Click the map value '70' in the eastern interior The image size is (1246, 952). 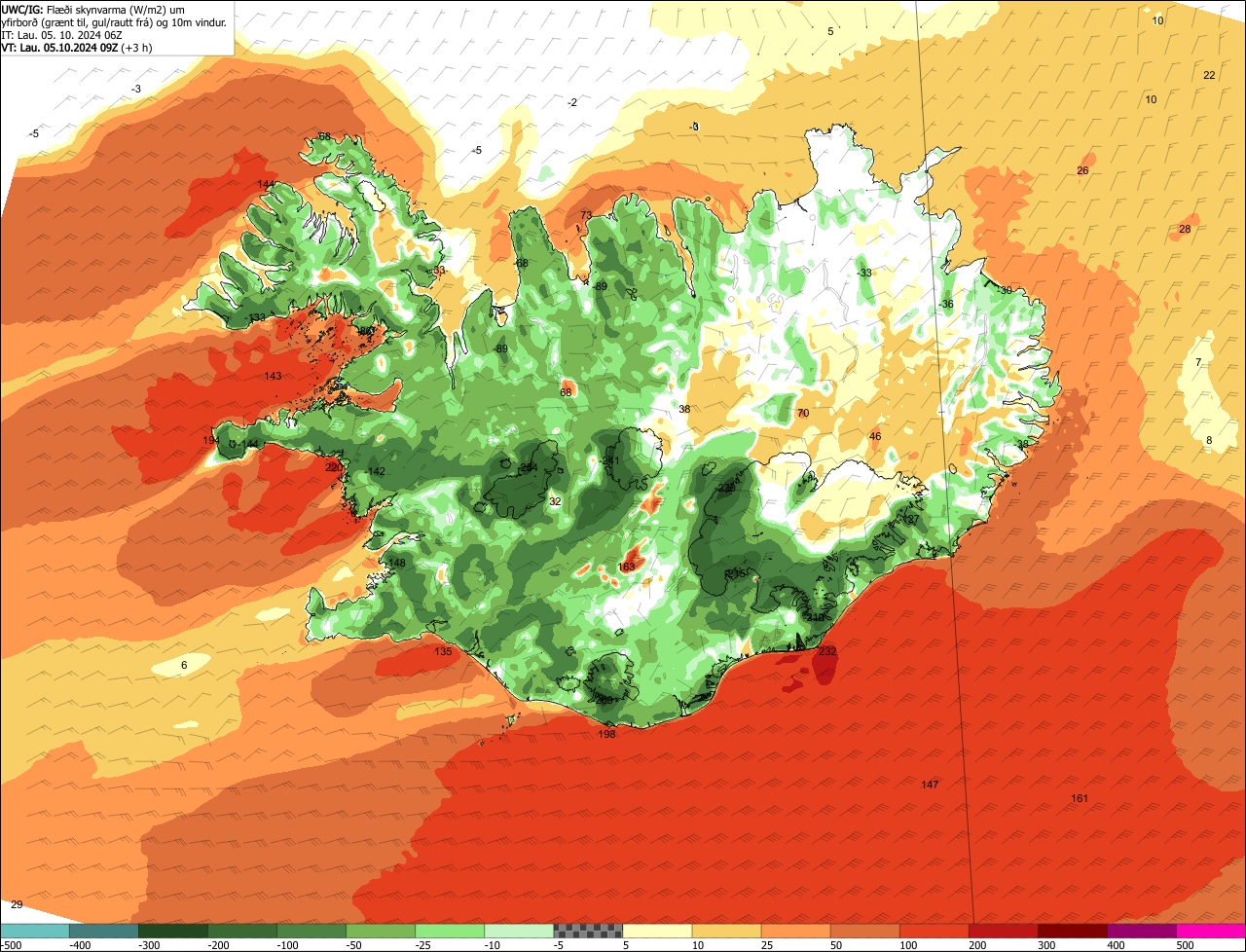click(x=803, y=414)
